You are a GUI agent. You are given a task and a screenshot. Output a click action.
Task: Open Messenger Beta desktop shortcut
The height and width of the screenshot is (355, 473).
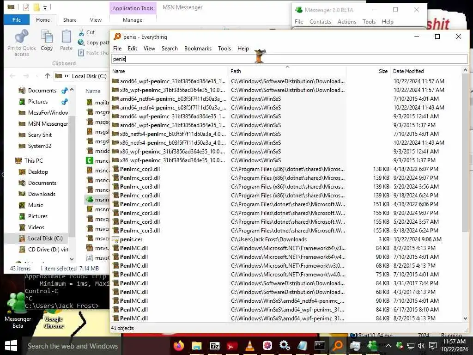[18, 310]
